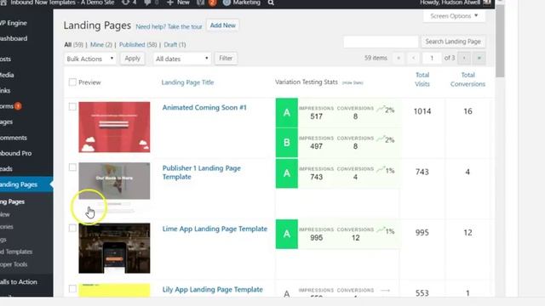Go to the first page arrow

[399, 59]
